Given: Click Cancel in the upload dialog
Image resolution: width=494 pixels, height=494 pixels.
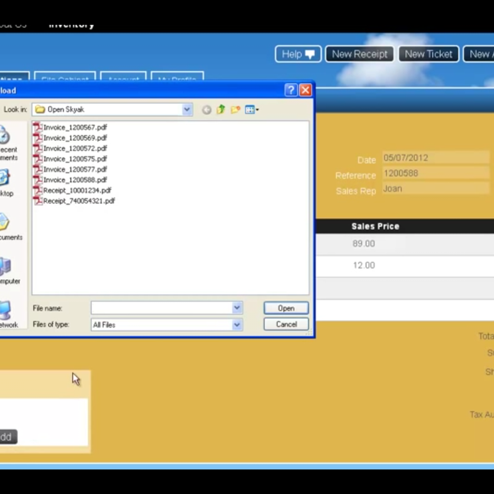Looking at the screenshot, I should tap(286, 324).
